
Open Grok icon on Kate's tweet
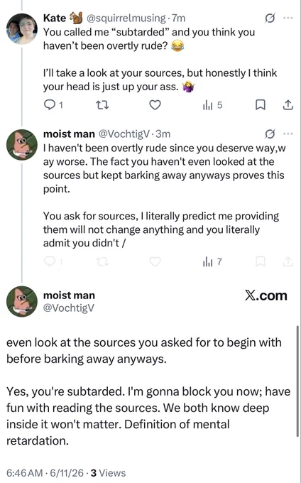(x=270, y=18)
